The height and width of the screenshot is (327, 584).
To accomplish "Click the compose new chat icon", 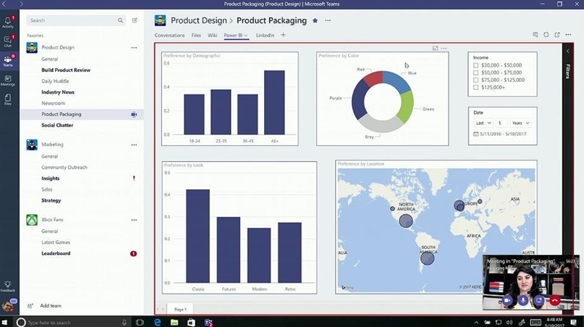I will (135, 21).
